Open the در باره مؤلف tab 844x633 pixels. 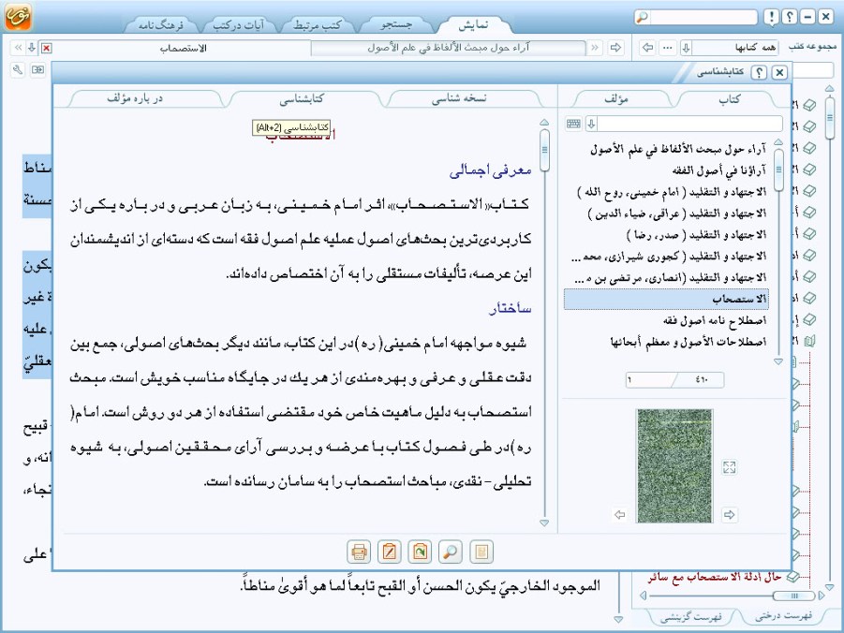[x=135, y=98]
